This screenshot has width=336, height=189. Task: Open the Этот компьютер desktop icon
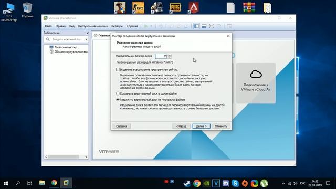9,12
